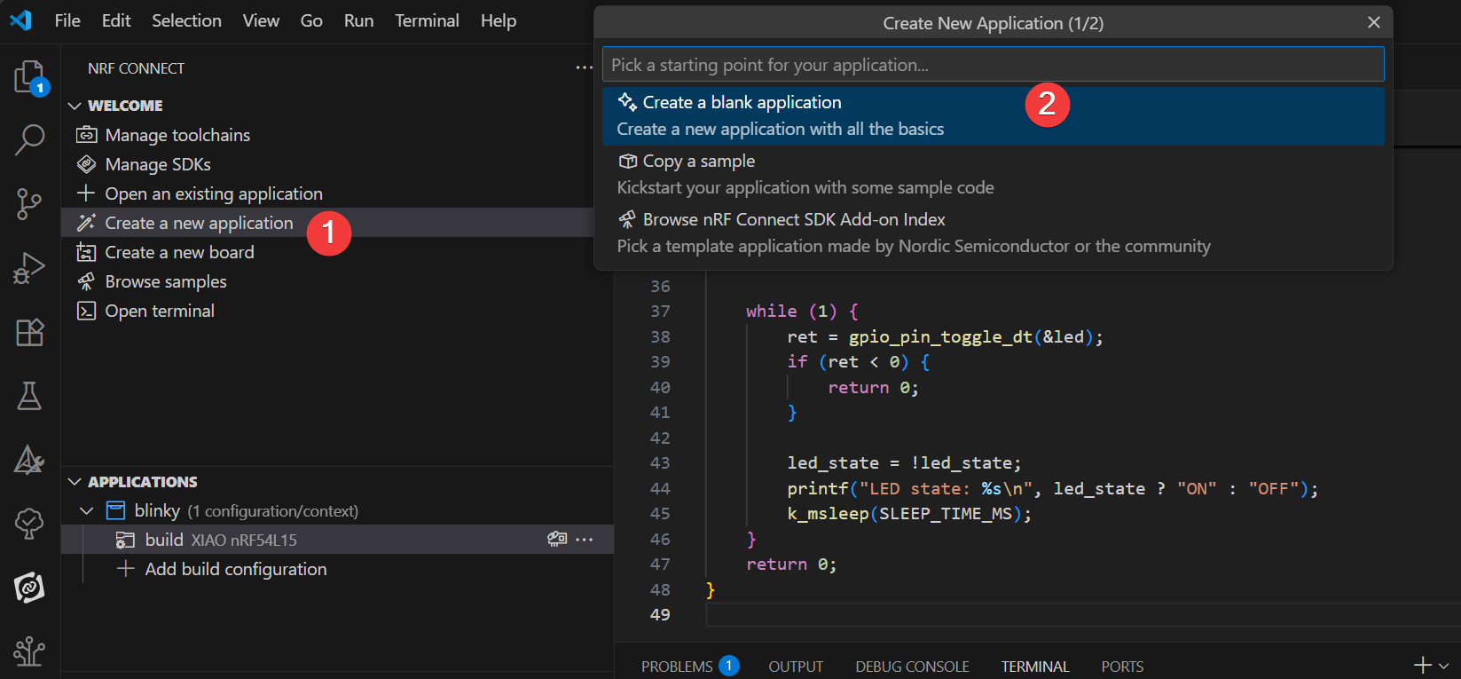This screenshot has width=1461, height=679.
Task: Click the VS Code logo icon
Action: pyautogui.click(x=20, y=20)
